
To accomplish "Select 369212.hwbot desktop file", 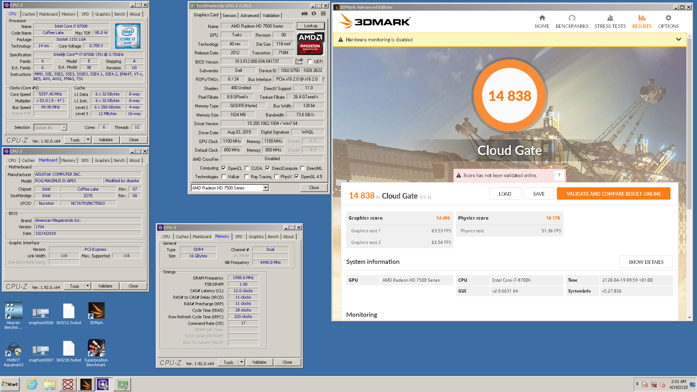I will point(69,314).
